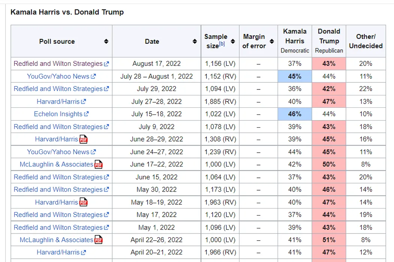This screenshot has height=262, width=394.
Task: Select the August 17, 2022 date cell
Action: pos(156,64)
